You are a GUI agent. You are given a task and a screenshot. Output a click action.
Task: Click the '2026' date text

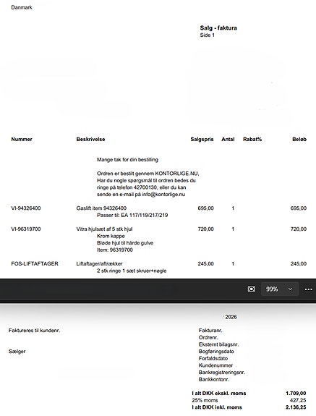231,317
